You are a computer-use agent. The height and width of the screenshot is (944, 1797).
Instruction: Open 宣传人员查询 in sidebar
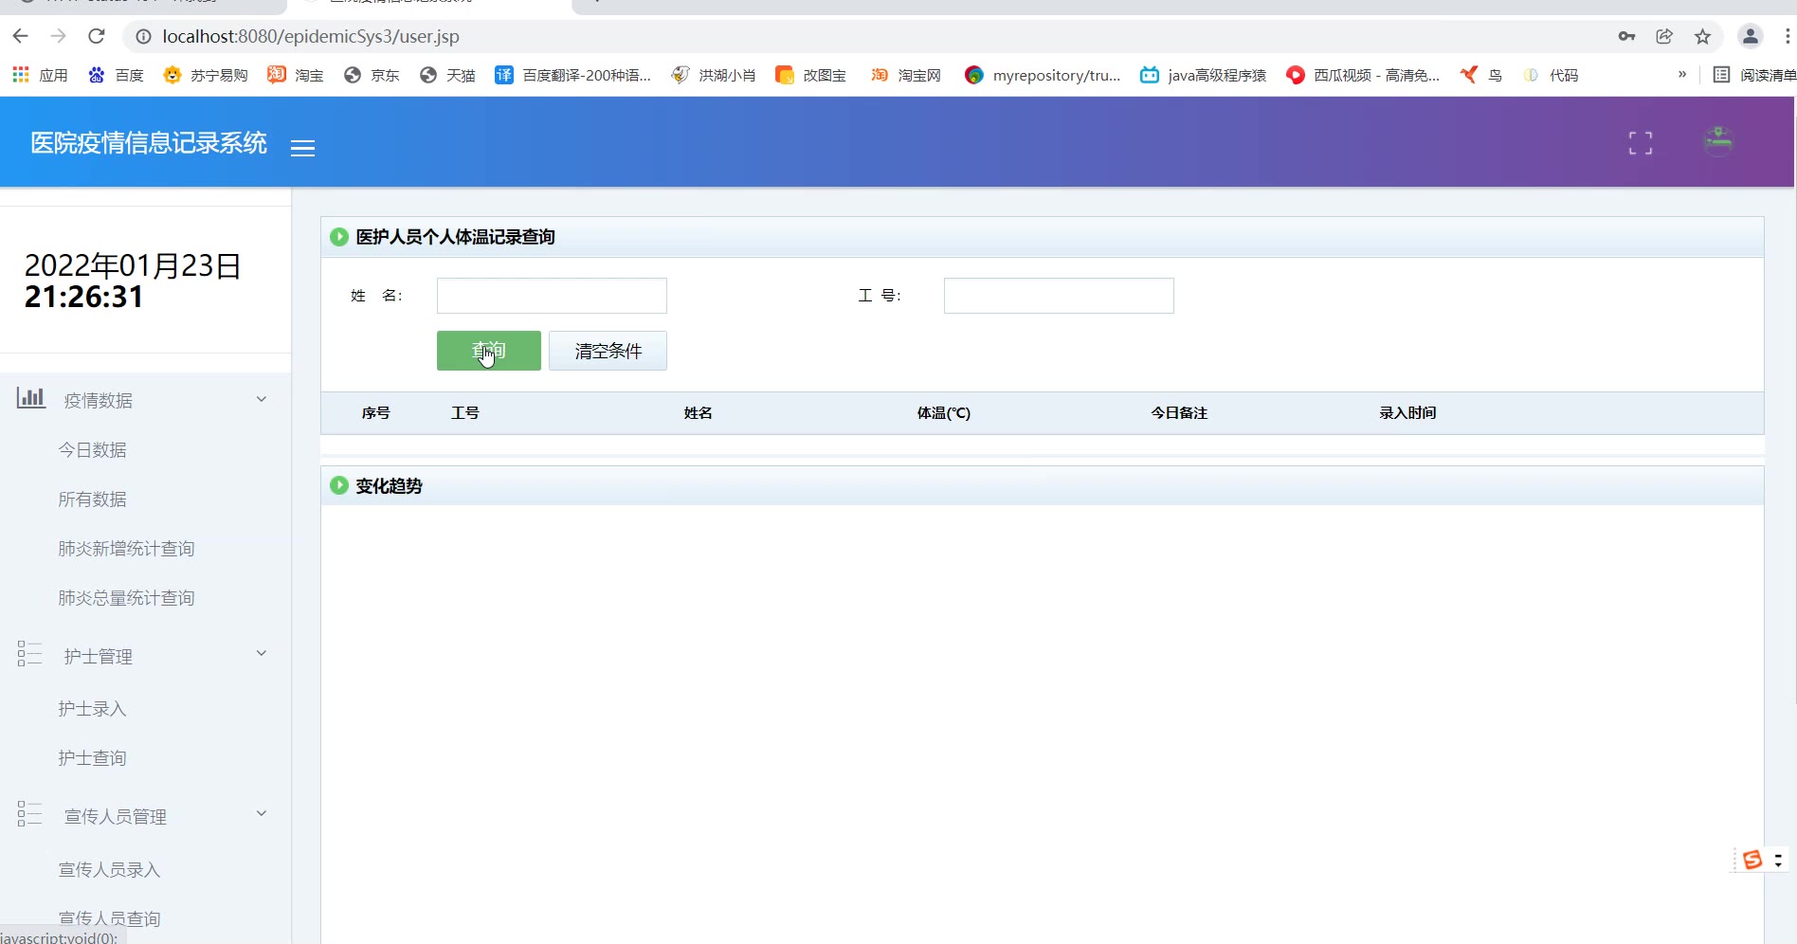(109, 919)
